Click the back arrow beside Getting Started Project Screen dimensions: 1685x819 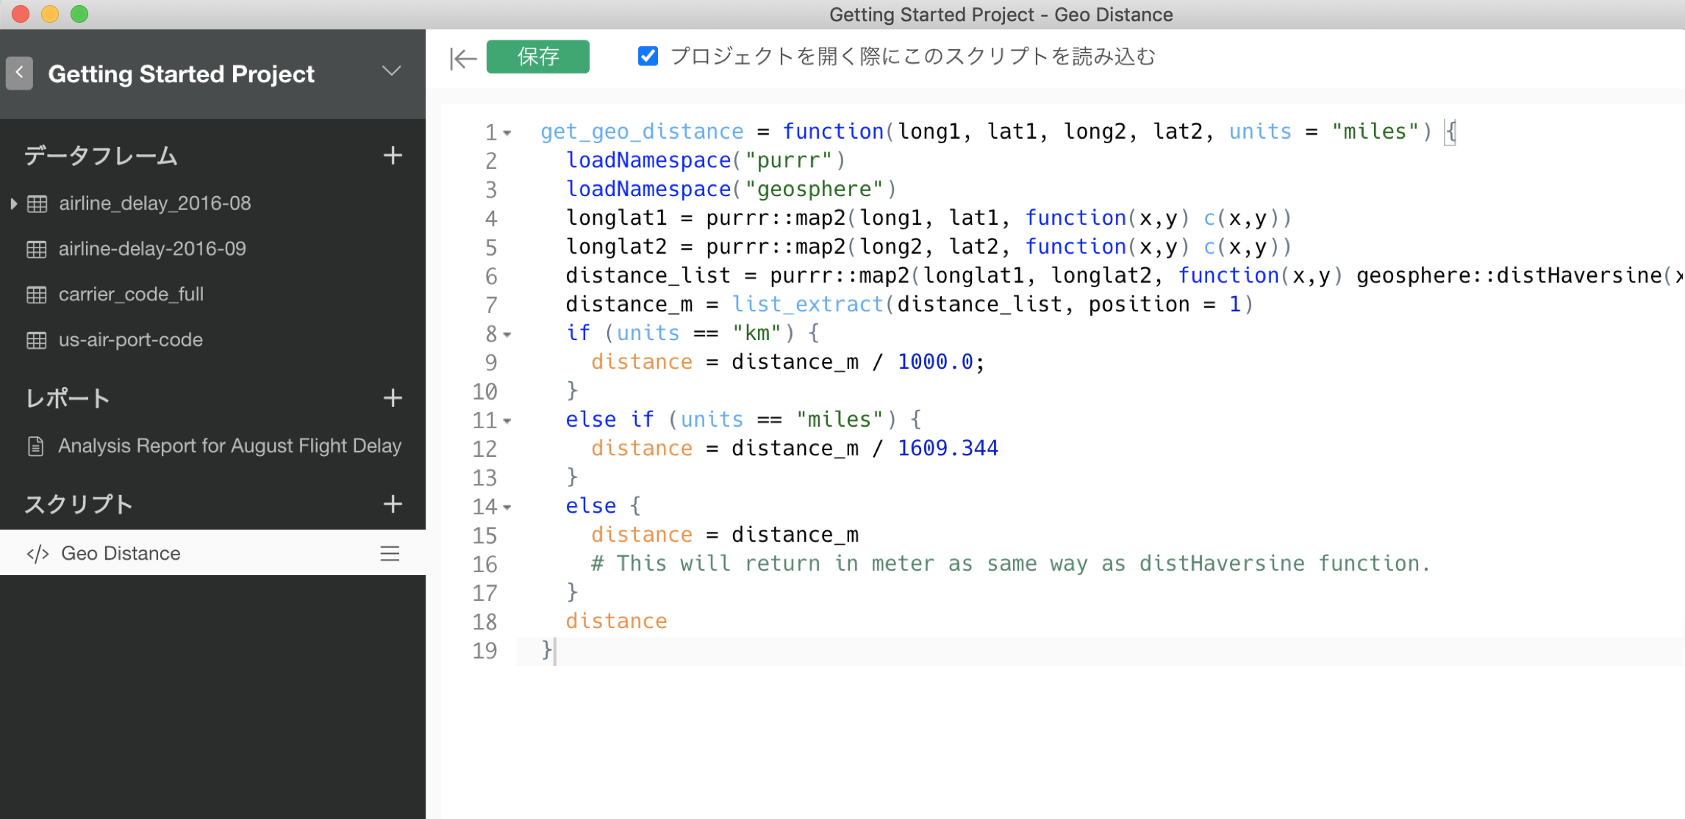click(x=19, y=73)
